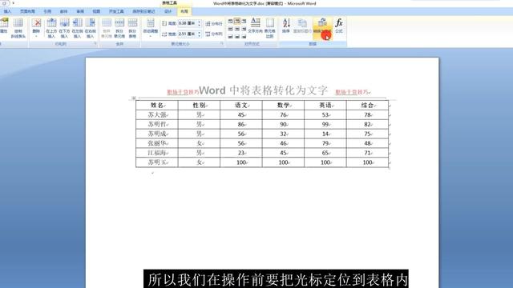Click 苏明玉's 综合 score "100"
This screenshot has height=288, width=513.
pos(367,162)
